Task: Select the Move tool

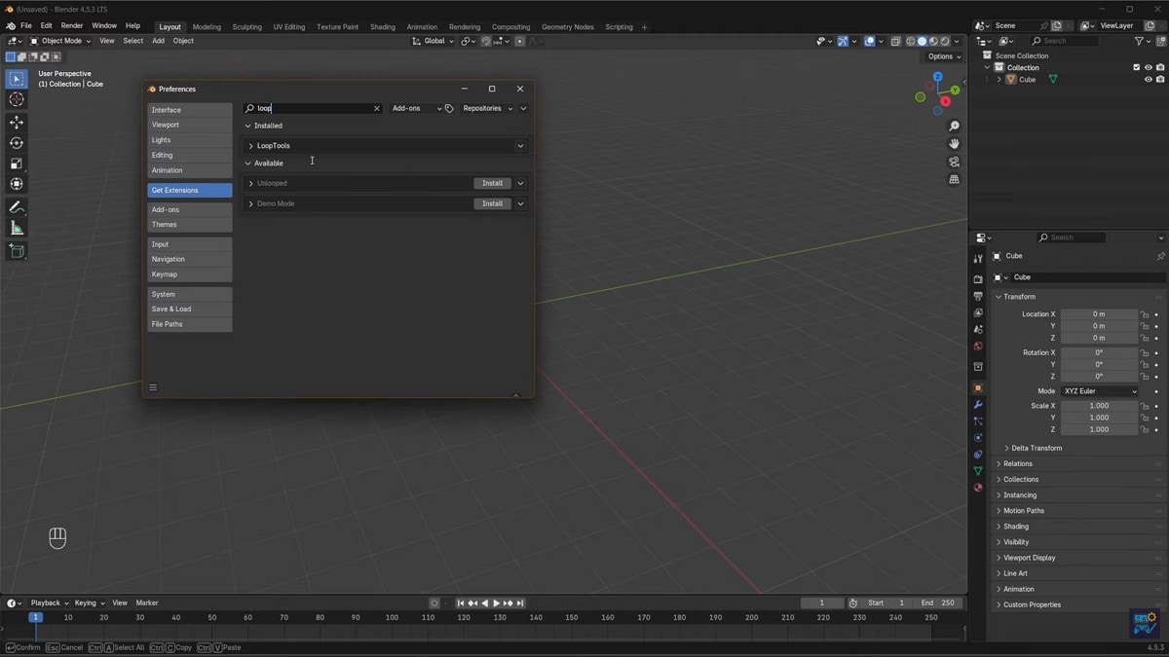Action: point(17,123)
